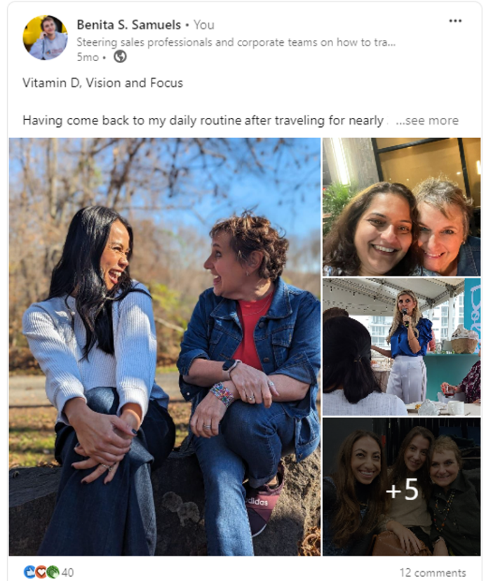Open Benita S. Samuels' profile picture

[x=45, y=38]
